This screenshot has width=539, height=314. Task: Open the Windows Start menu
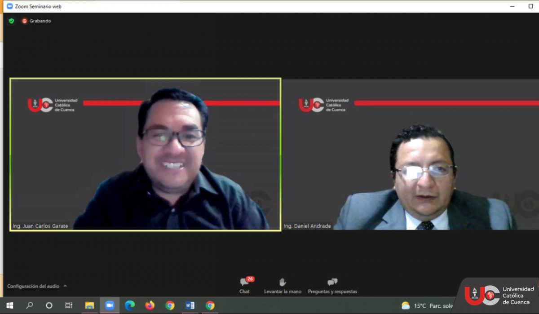9,305
